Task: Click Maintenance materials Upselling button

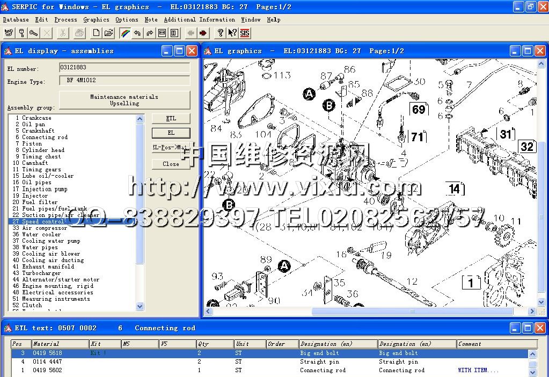Action: (124, 100)
